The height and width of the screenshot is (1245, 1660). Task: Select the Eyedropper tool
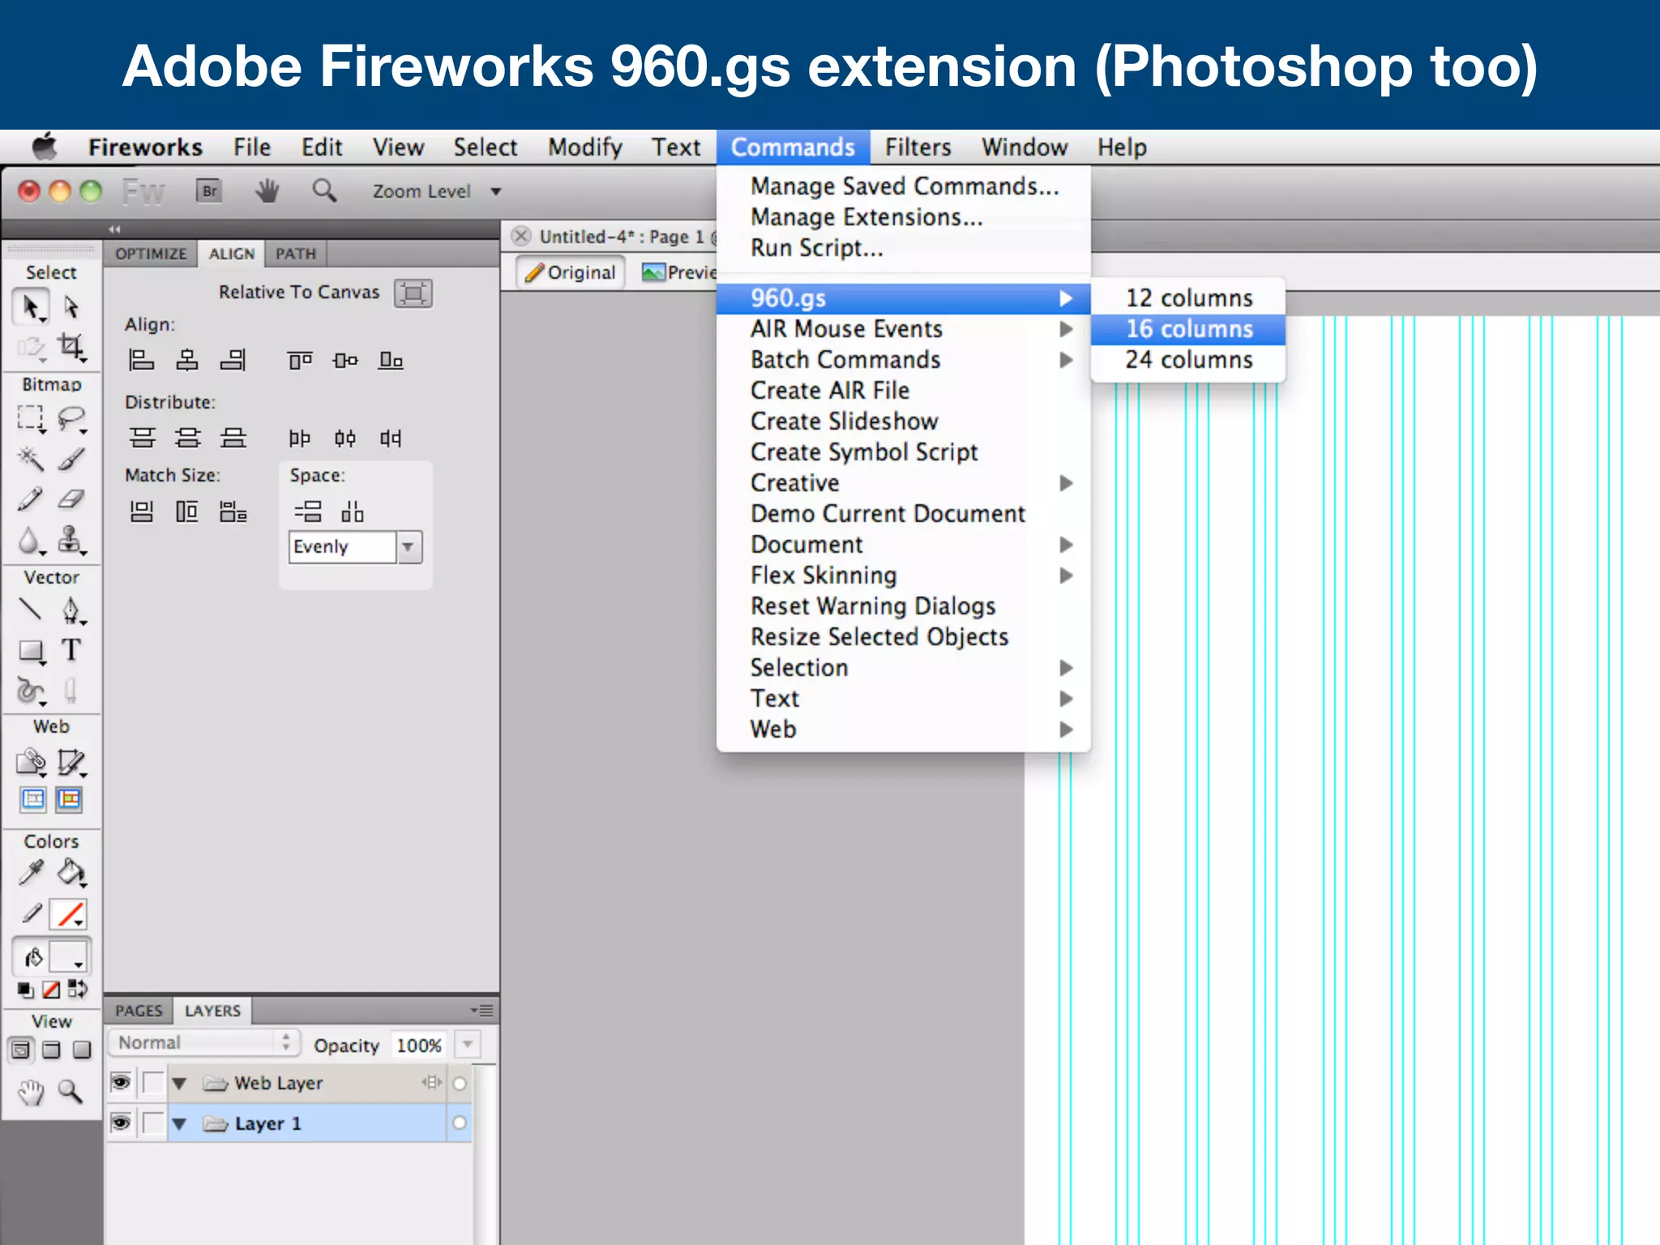pyautogui.click(x=31, y=872)
